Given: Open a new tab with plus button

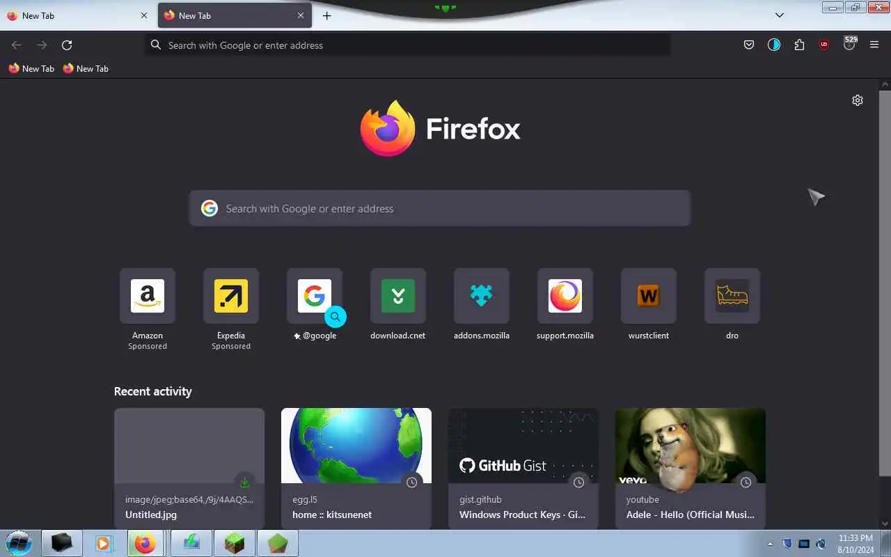Looking at the screenshot, I should (x=326, y=15).
